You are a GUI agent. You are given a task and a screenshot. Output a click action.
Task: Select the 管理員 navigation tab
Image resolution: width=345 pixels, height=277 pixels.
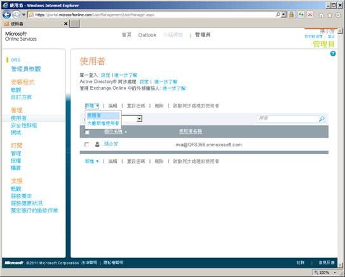203,34
